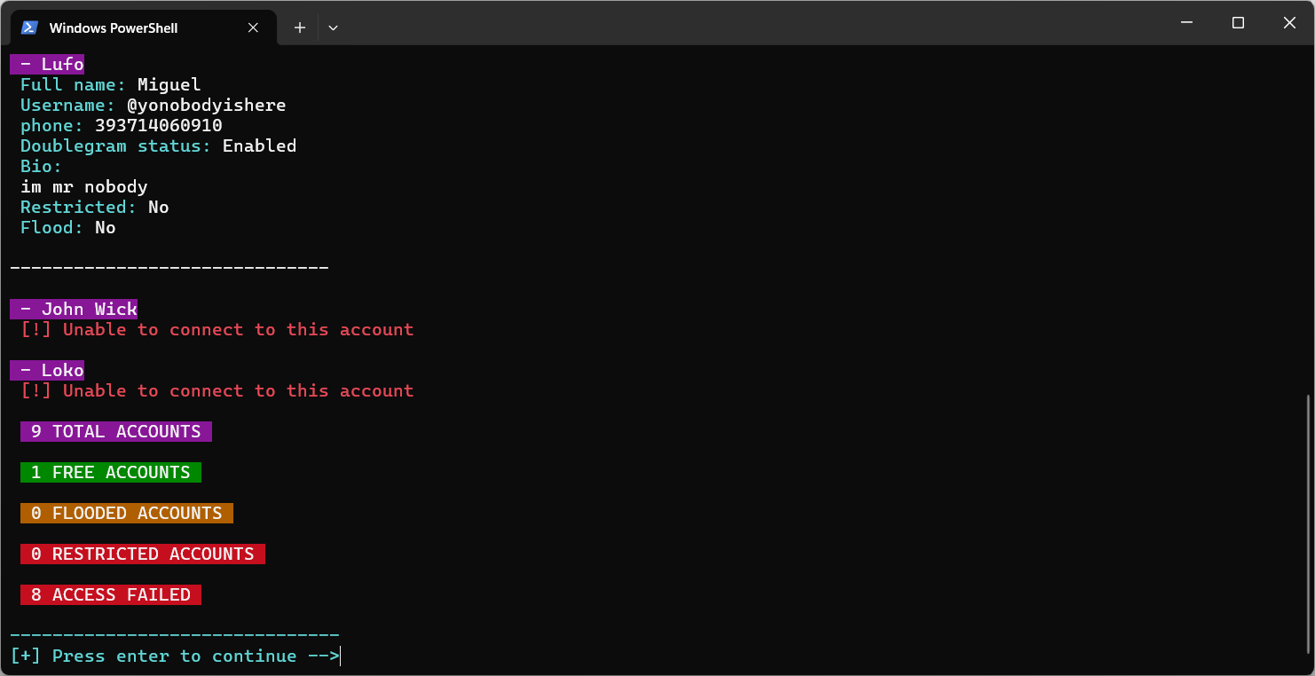Click the Loko account header
The height and width of the screenshot is (676, 1315).
(48, 371)
